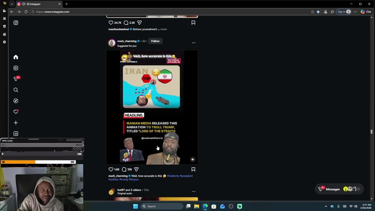
Task: Close the Instagram browser tab
Action: (59, 4)
